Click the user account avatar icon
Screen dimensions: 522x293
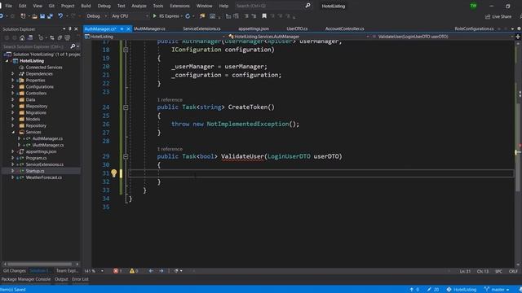pyautogui.click(x=473, y=6)
